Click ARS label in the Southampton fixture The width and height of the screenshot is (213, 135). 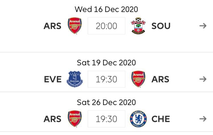click(53, 26)
